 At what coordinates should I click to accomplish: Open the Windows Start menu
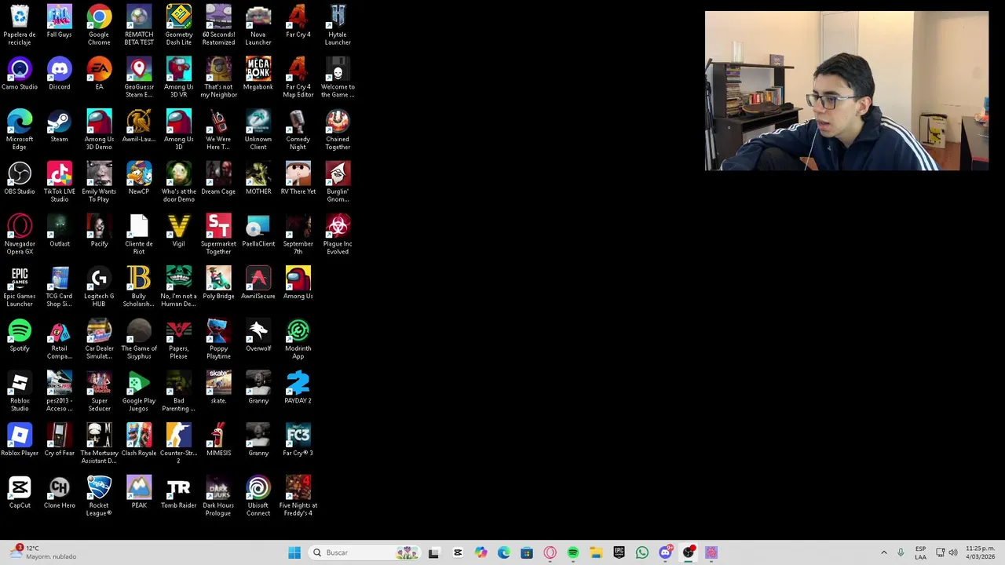point(294,552)
